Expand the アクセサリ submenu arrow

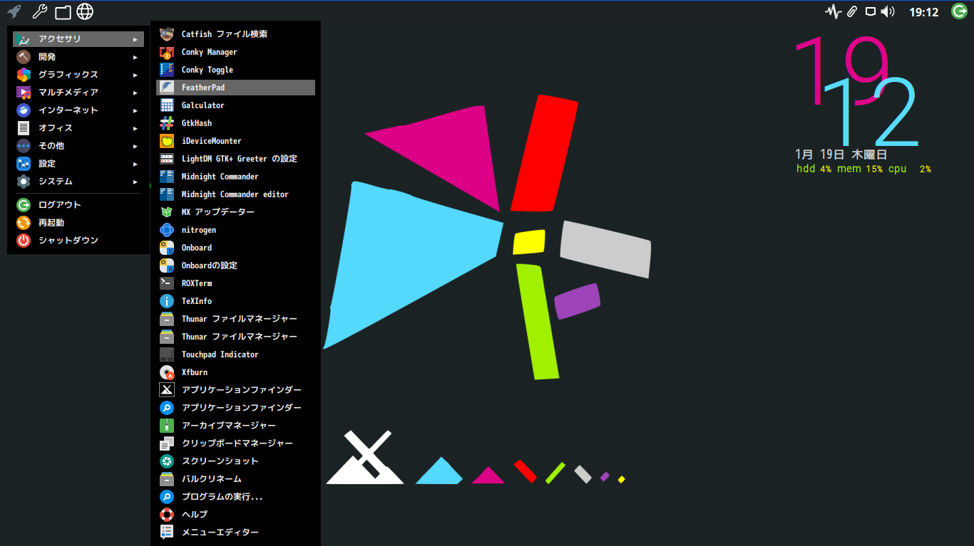point(135,39)
